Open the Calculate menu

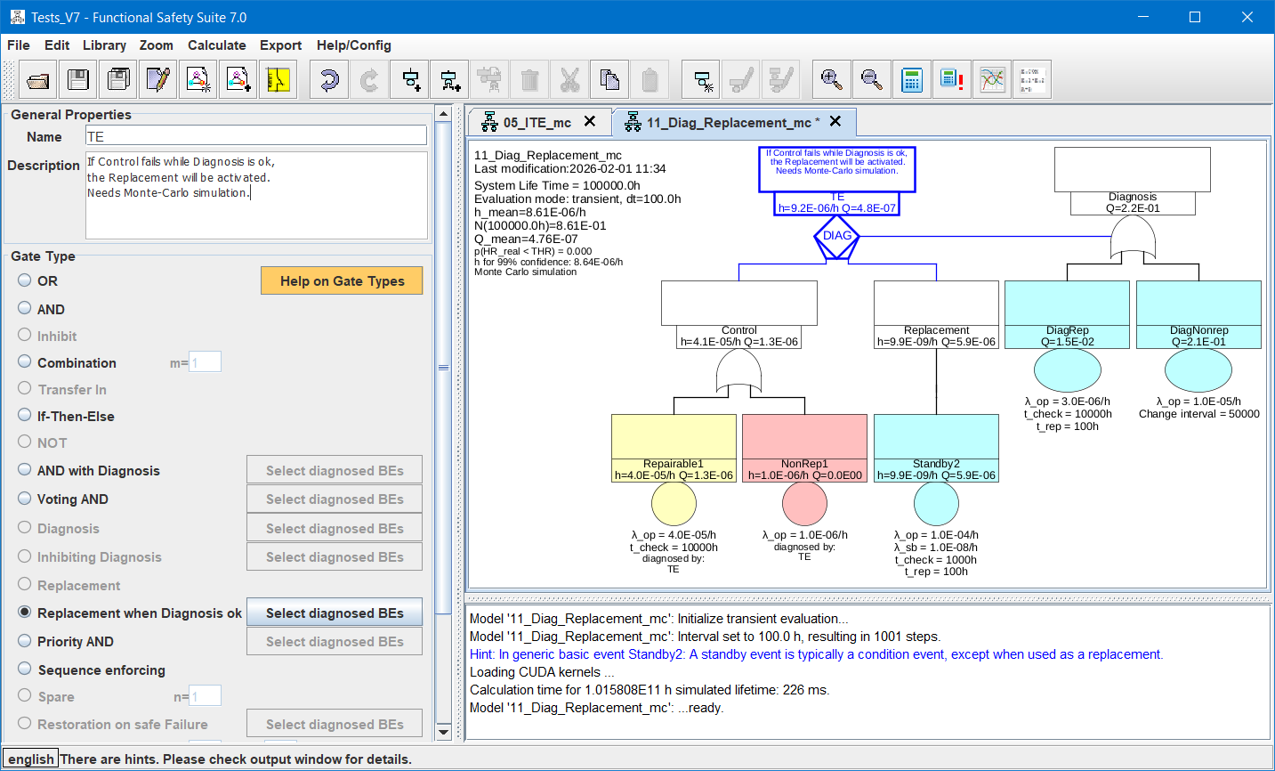pos(216,45)
